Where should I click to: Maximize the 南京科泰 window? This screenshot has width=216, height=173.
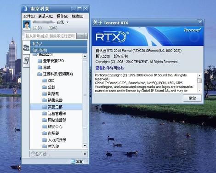click(80, 9)
